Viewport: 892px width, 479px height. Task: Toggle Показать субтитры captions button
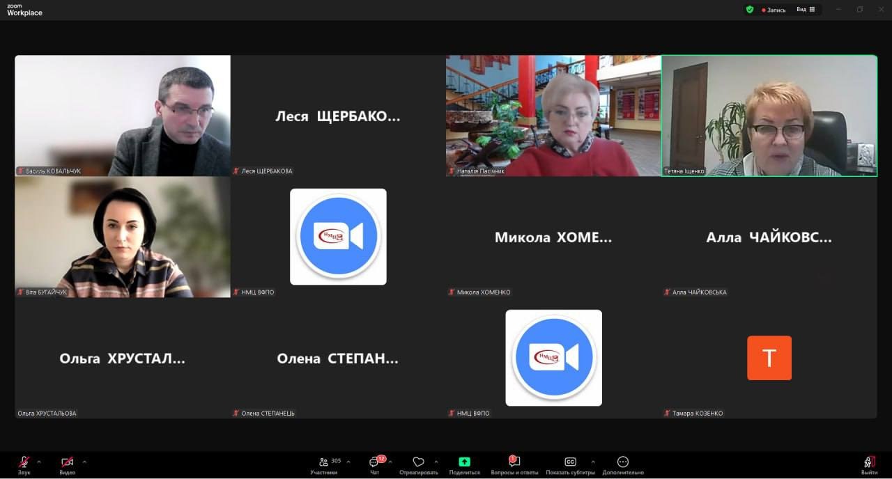(x=570, y=465)
